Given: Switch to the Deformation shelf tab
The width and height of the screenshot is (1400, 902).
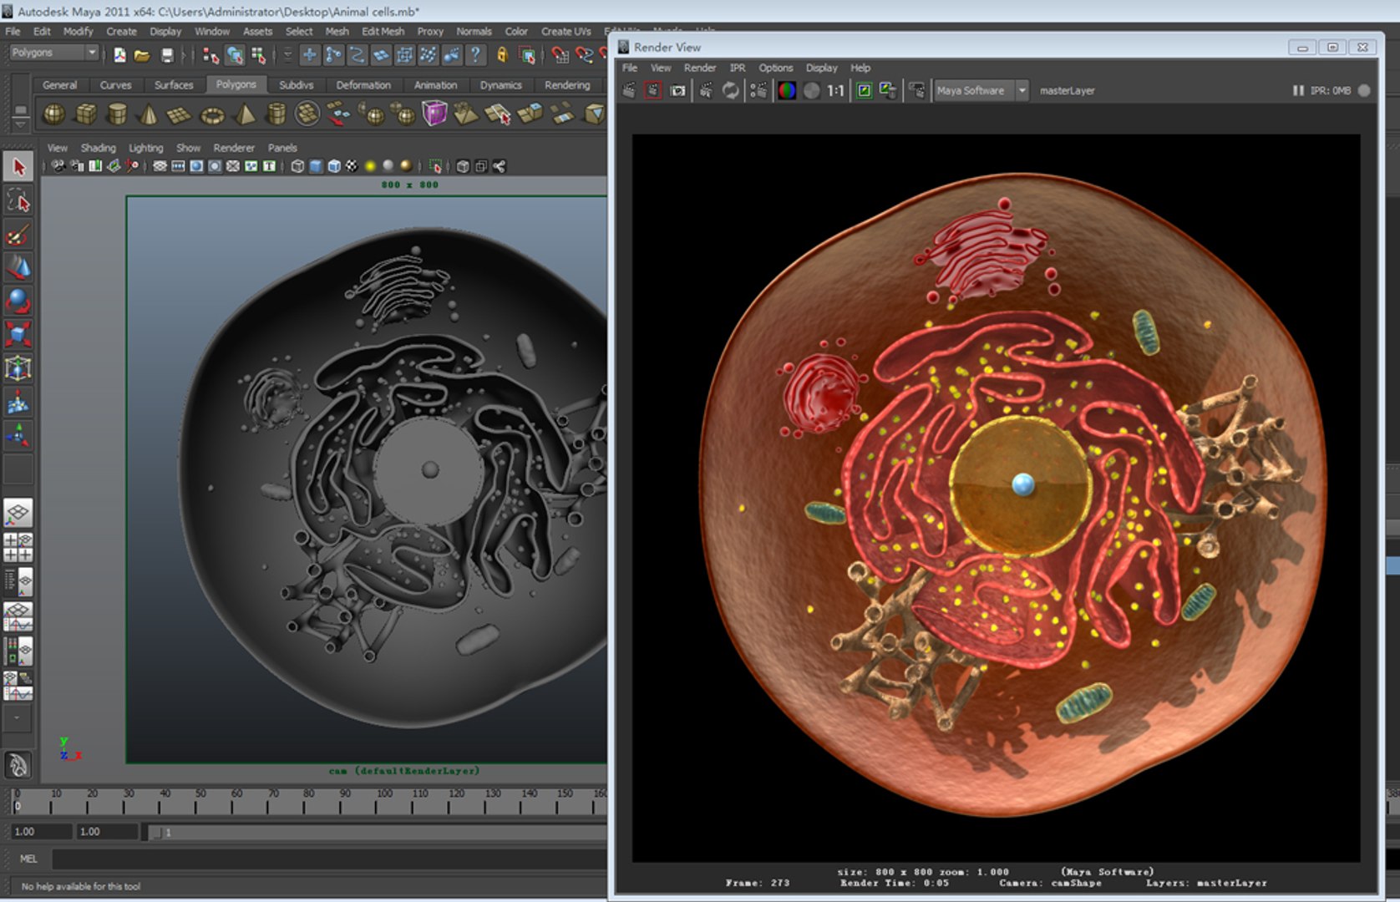Looking at the screenshot, I should click(363, 85).
